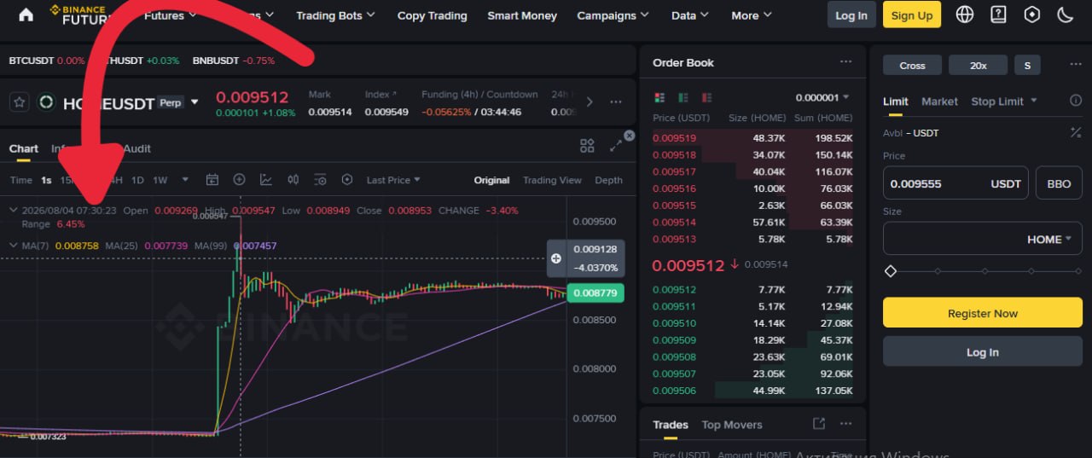Open more time intervals dropdown arrow
This screenshot has height=458, width=1092.
point(184,180)
